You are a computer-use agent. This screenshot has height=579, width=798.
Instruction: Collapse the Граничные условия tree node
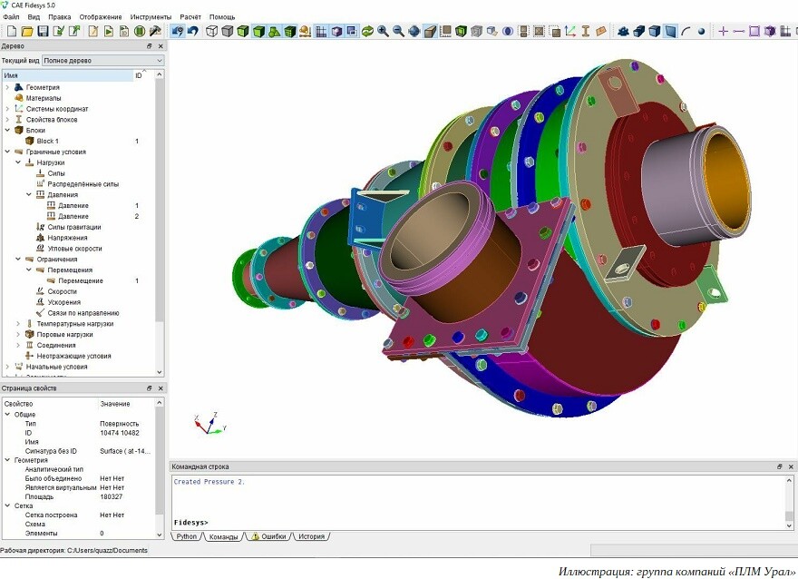tap(7, 152)
